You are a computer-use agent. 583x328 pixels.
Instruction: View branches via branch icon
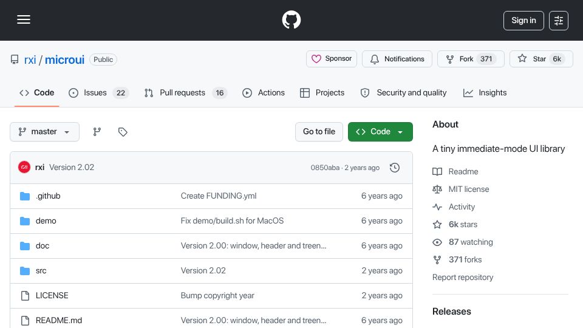97,132
